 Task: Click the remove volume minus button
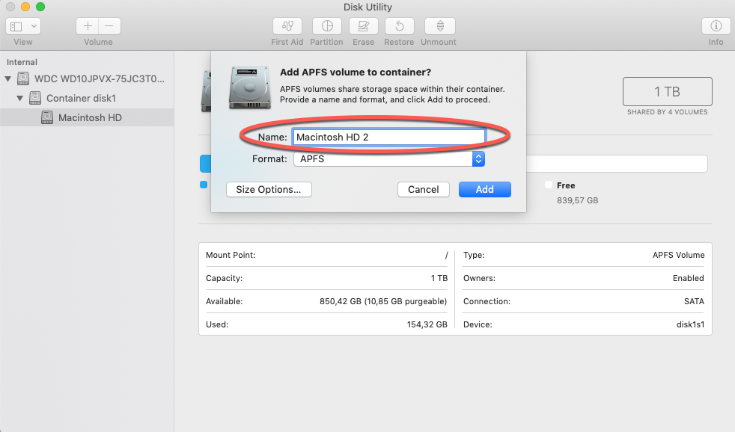pos(109,26)
